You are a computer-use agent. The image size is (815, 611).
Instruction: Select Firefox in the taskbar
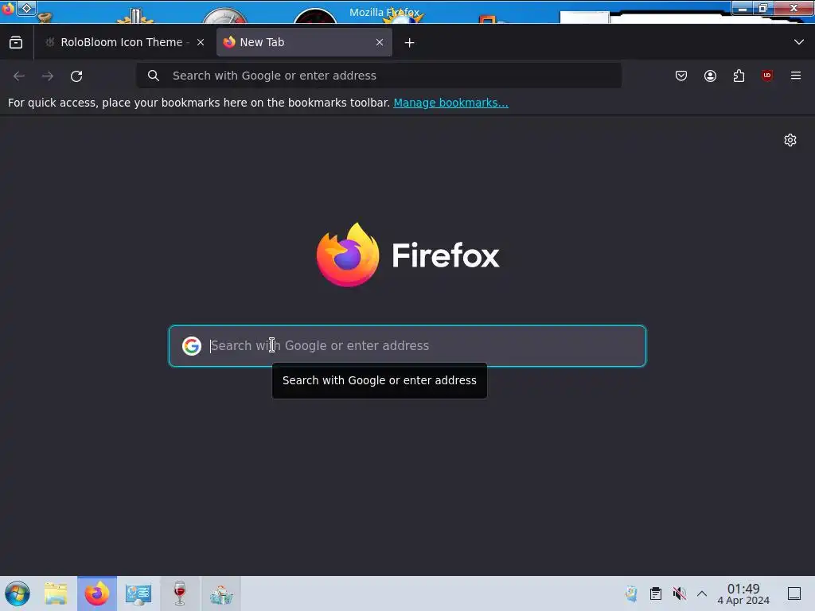tap(97, 593)
